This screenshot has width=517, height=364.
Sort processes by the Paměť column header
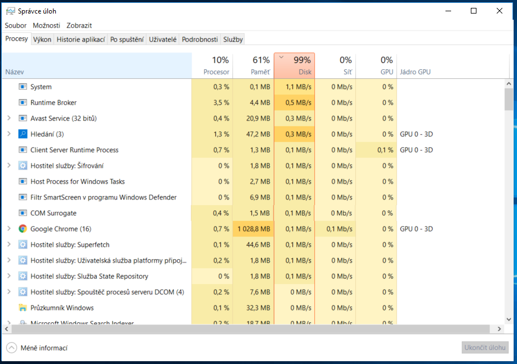coord(253,66)
